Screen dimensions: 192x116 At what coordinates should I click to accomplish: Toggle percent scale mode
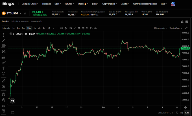pos(177,113)
